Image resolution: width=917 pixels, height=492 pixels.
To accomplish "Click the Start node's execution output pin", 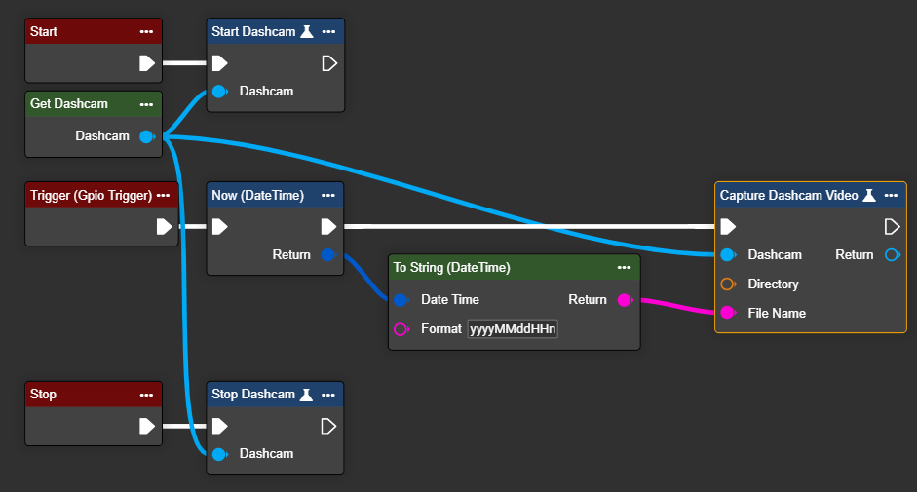I will (147, 63).
